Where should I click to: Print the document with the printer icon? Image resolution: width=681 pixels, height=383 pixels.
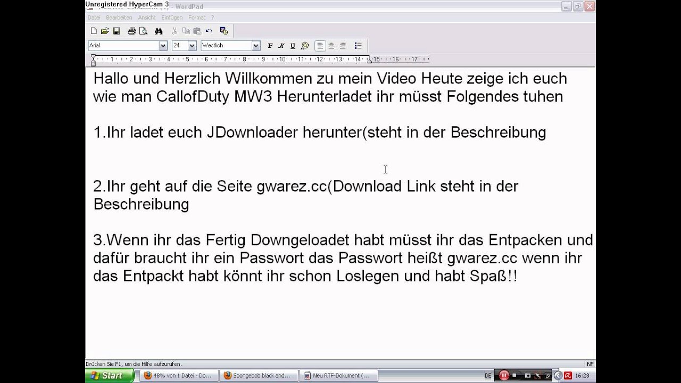pos(132,31)
